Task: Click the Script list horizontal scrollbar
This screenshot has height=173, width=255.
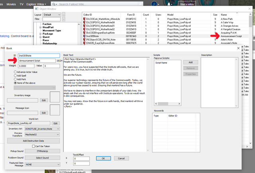Action: (168, 104)
